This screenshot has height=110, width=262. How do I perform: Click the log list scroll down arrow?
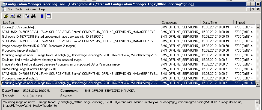point(258,85)
